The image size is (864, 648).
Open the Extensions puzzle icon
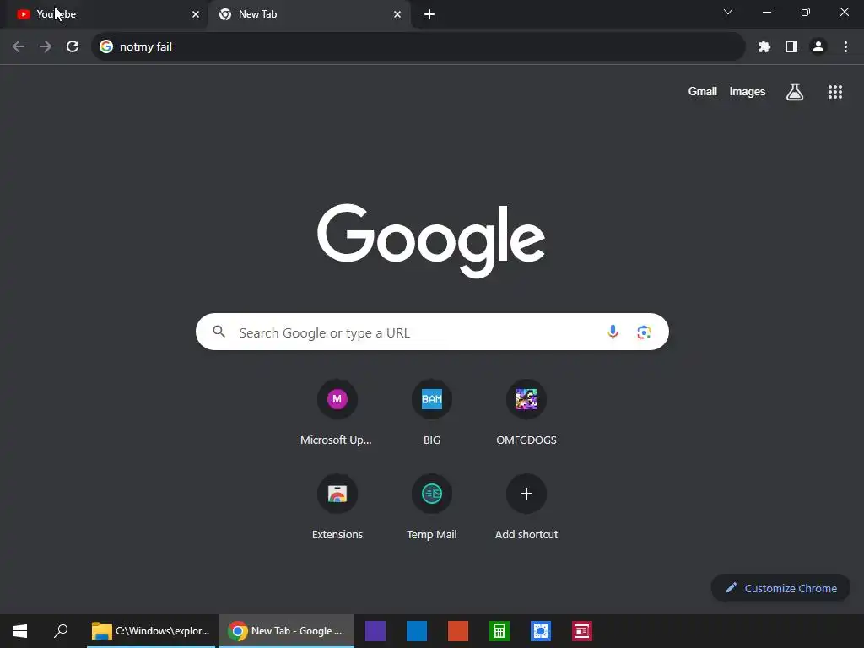tap(764, 47)
